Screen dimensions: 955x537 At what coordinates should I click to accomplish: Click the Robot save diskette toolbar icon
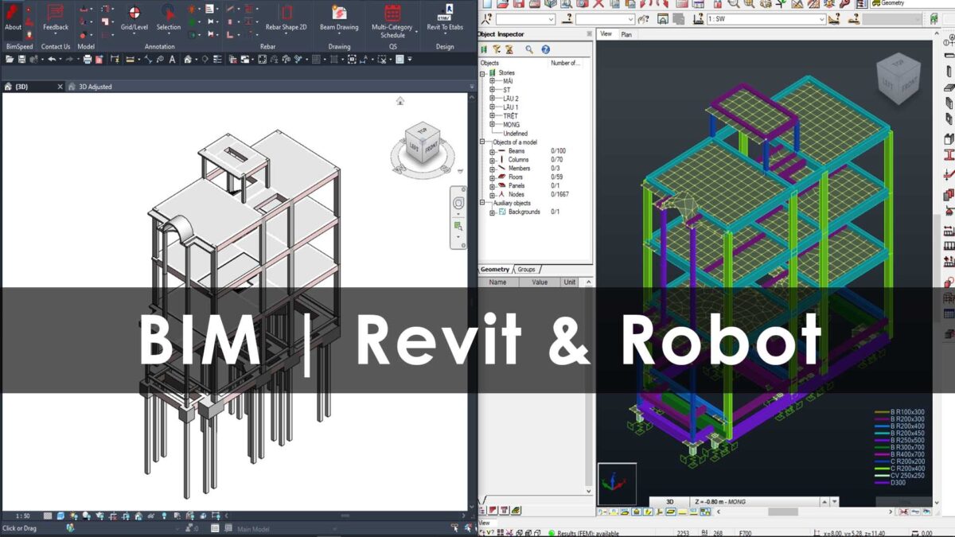pyautogui.click(x=519, y=4)
